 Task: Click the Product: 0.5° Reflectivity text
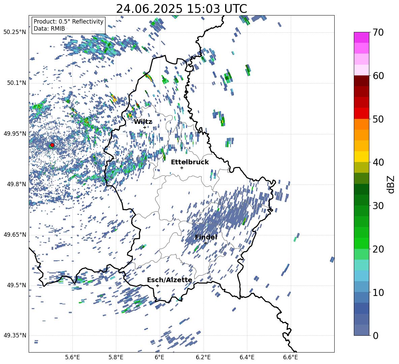(x=68, y=21)
